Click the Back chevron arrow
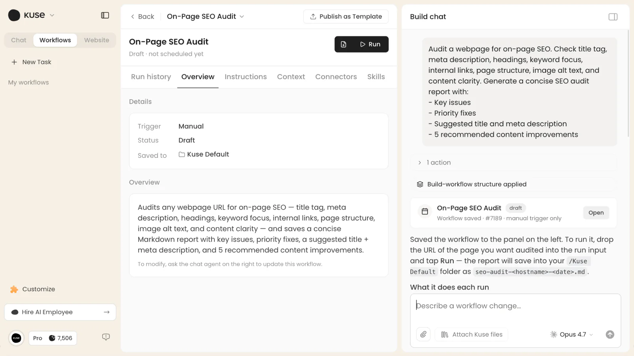Image resolution: width=634 pixels, height=356 pixels. click(133, 17)
